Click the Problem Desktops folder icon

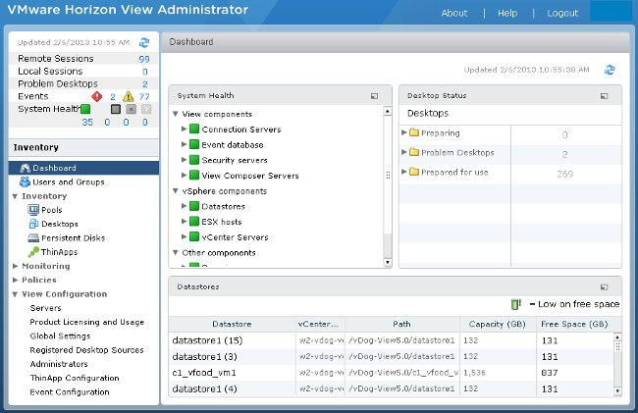pyautogui.click(x=414, y=152)
